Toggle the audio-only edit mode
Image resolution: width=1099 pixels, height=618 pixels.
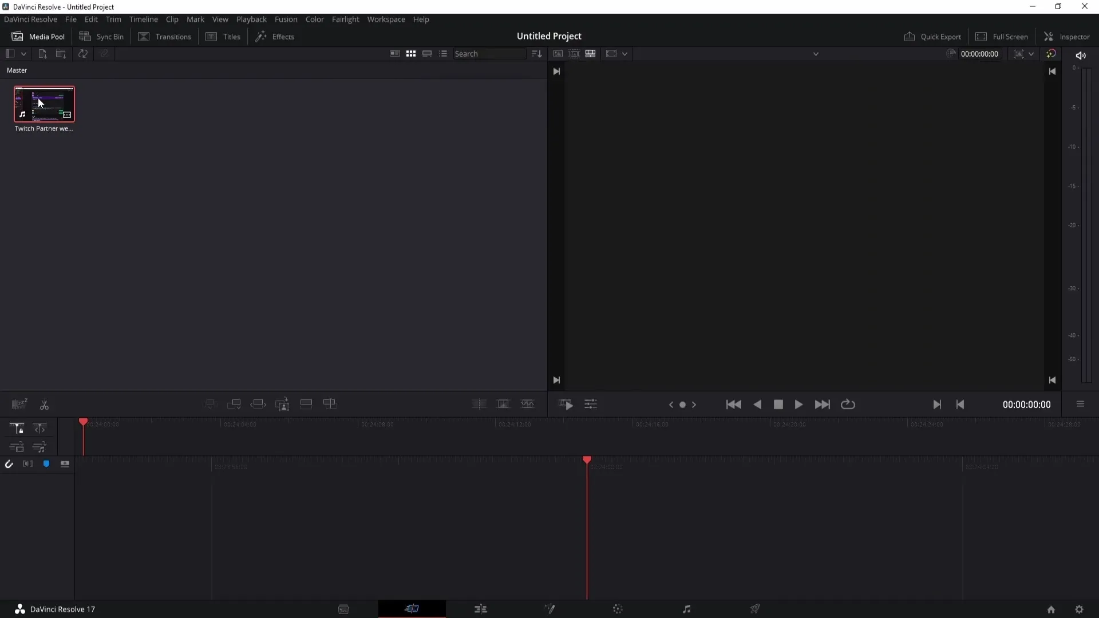click(x=39, y=447)
